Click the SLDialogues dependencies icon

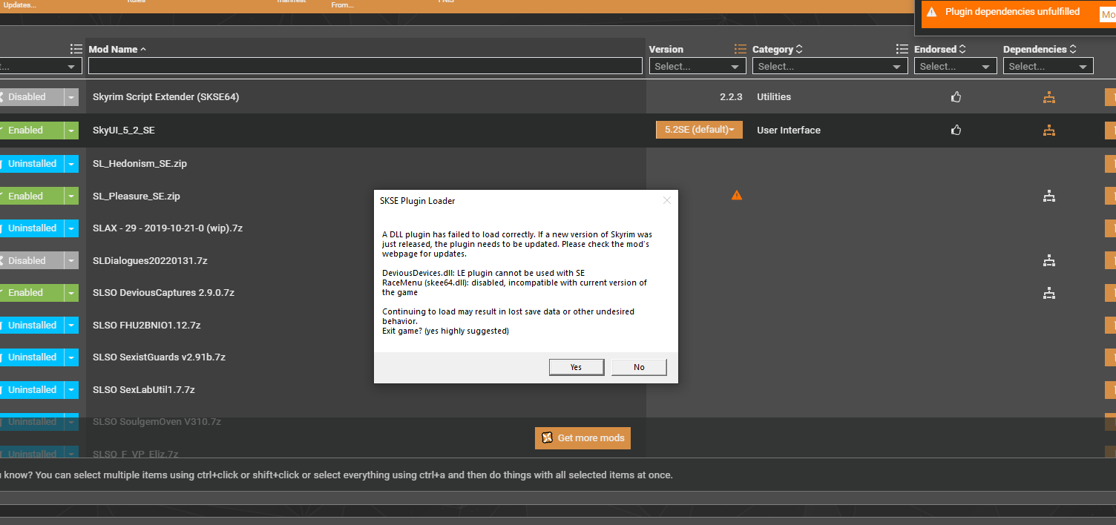pyautogui.click(x=1048, y=261)
